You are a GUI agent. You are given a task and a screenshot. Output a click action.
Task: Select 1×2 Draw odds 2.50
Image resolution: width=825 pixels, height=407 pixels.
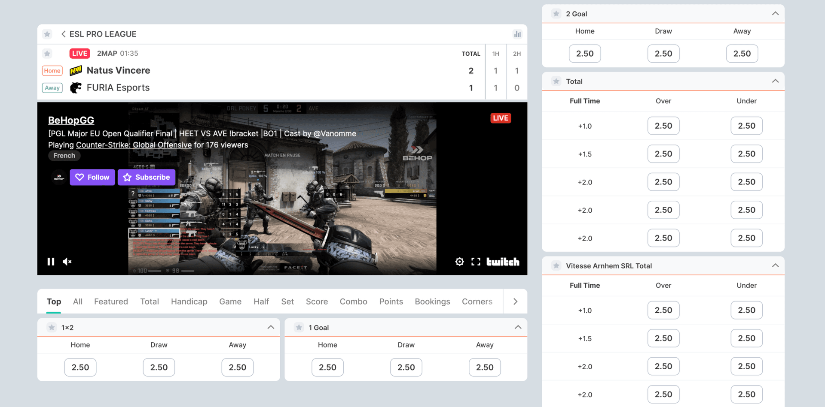[x=159, y=367]
